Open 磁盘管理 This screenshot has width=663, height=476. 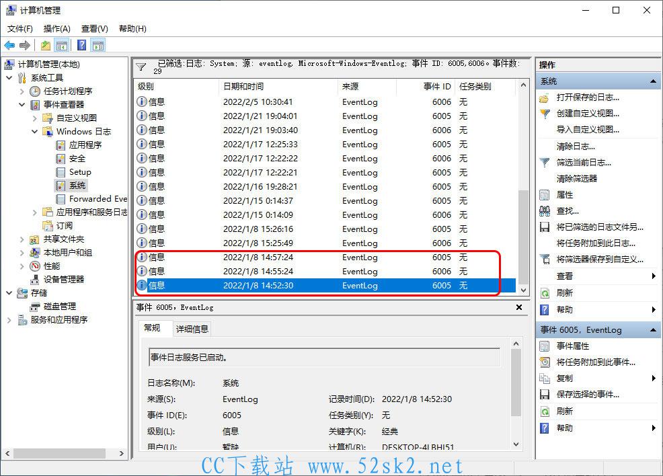60,307
